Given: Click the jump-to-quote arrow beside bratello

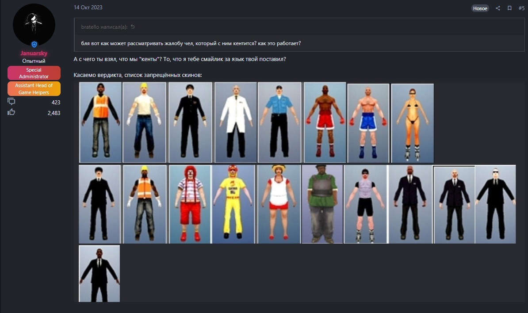Looking at the screenshot, I should (x=133, y=27).
